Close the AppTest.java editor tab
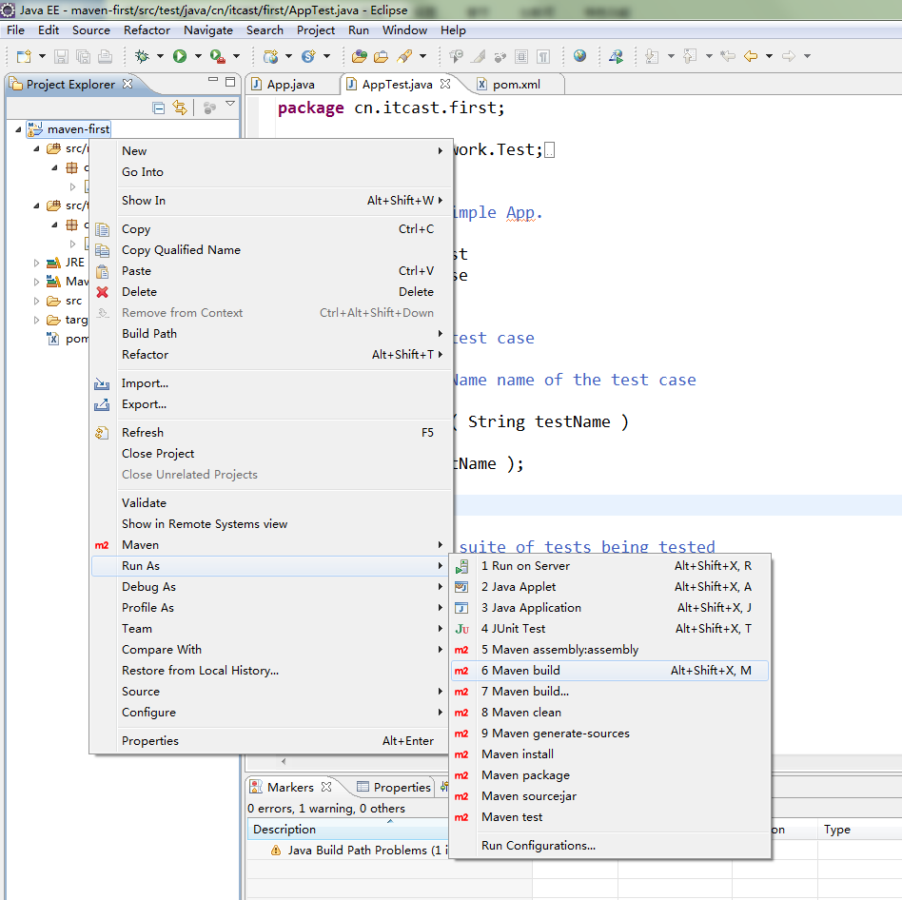The width and height of the screenshot is (902, 900). [444, 85]
